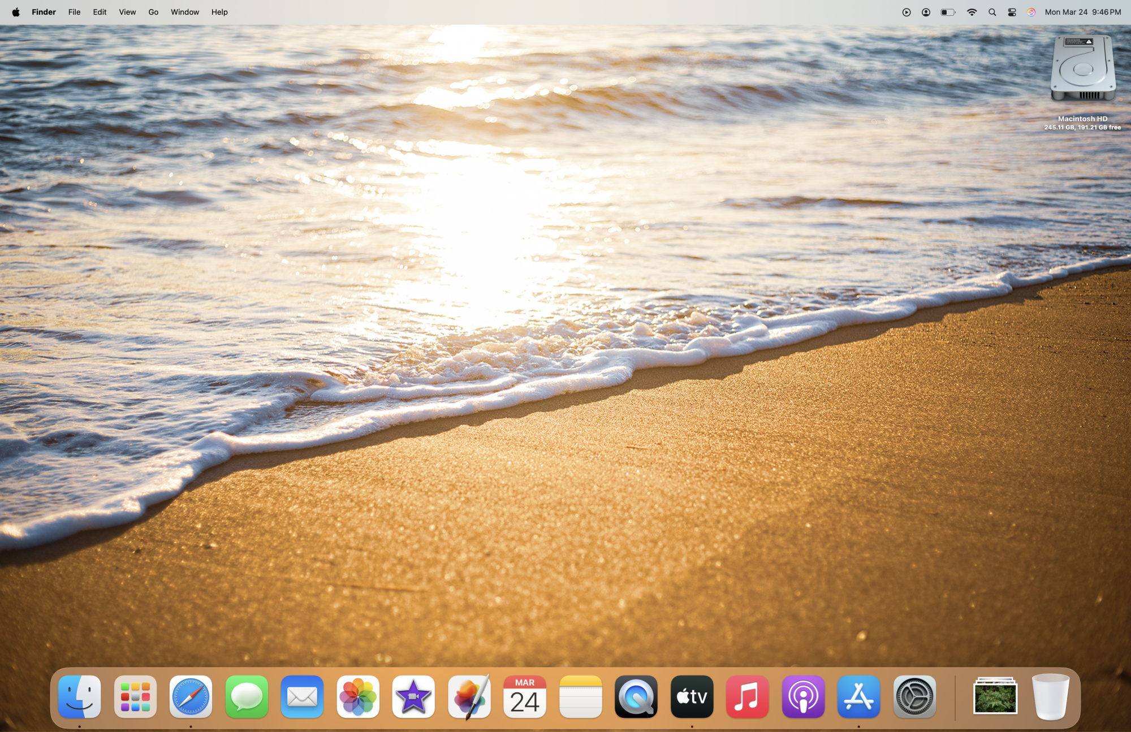
Task: Click the date and time clock
Action: tap(1082, 12)
